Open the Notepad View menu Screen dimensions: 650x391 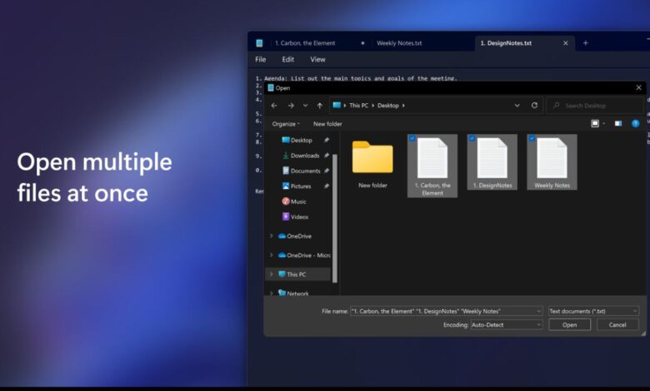318,60
